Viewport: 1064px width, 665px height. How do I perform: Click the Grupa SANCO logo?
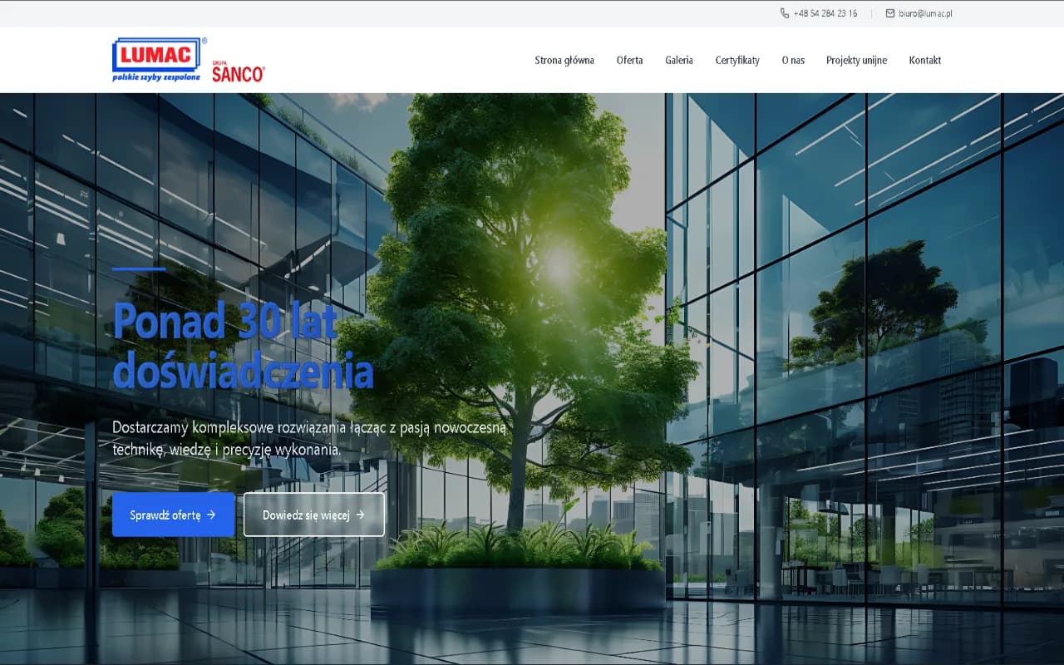(238, 71)
